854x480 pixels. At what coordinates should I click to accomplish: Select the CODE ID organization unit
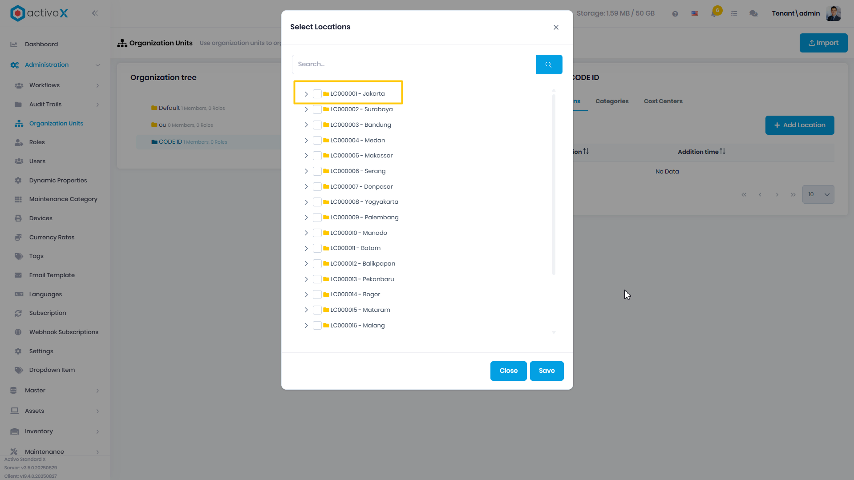[170, 142]
